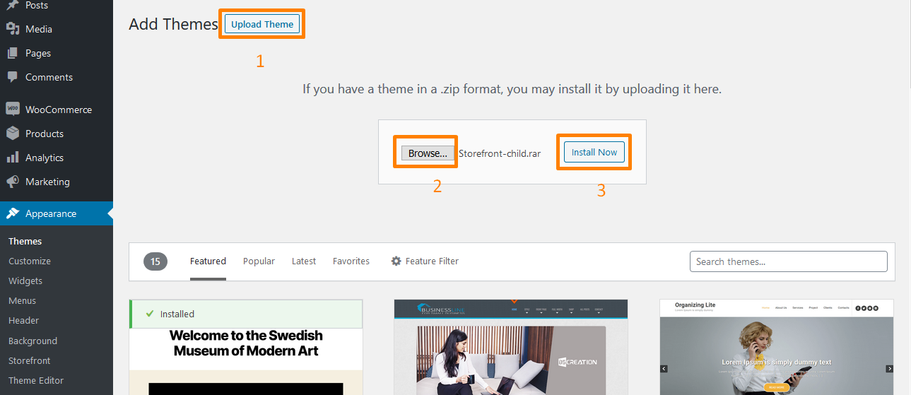Click the Storefront-child.rar file name

(x=500, y=153)
